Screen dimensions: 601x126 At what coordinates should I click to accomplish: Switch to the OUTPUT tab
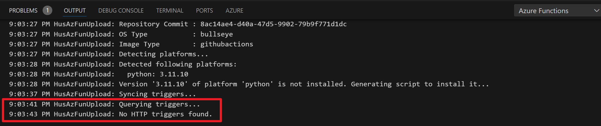click(75, 10)
